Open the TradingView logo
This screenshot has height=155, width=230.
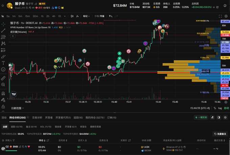click(14, 94)
